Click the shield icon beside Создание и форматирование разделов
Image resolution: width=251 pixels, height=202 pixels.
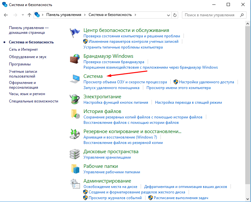point(85,192)
